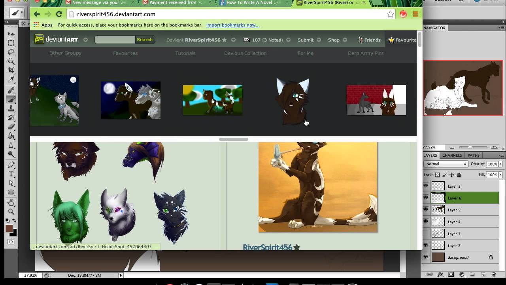Show Layer 1 by its visibility box
Screen dimensions: 506x285
(x=426, y=233)
